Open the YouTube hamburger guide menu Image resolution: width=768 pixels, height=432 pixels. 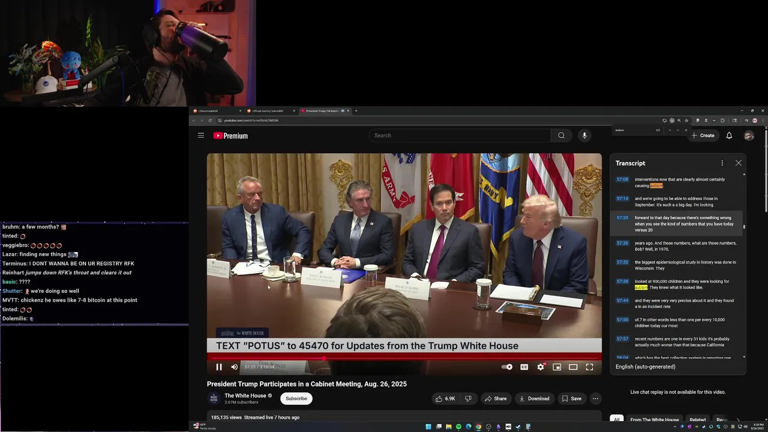coord(201,136)
